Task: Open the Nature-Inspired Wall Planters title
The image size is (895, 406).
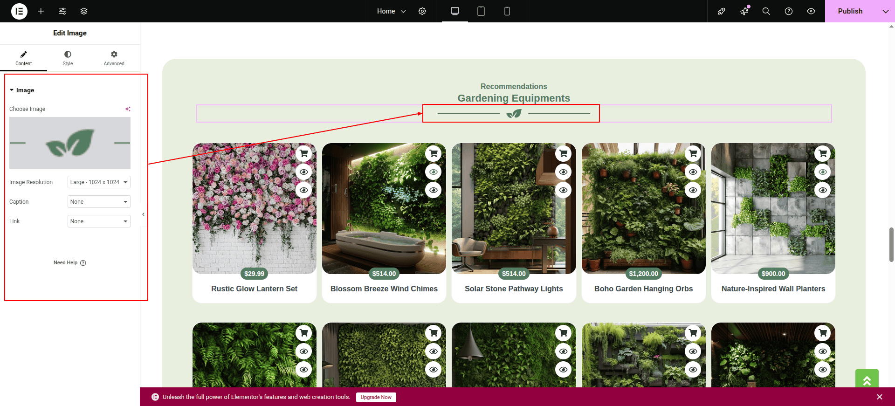Action: tap(773, 289)
